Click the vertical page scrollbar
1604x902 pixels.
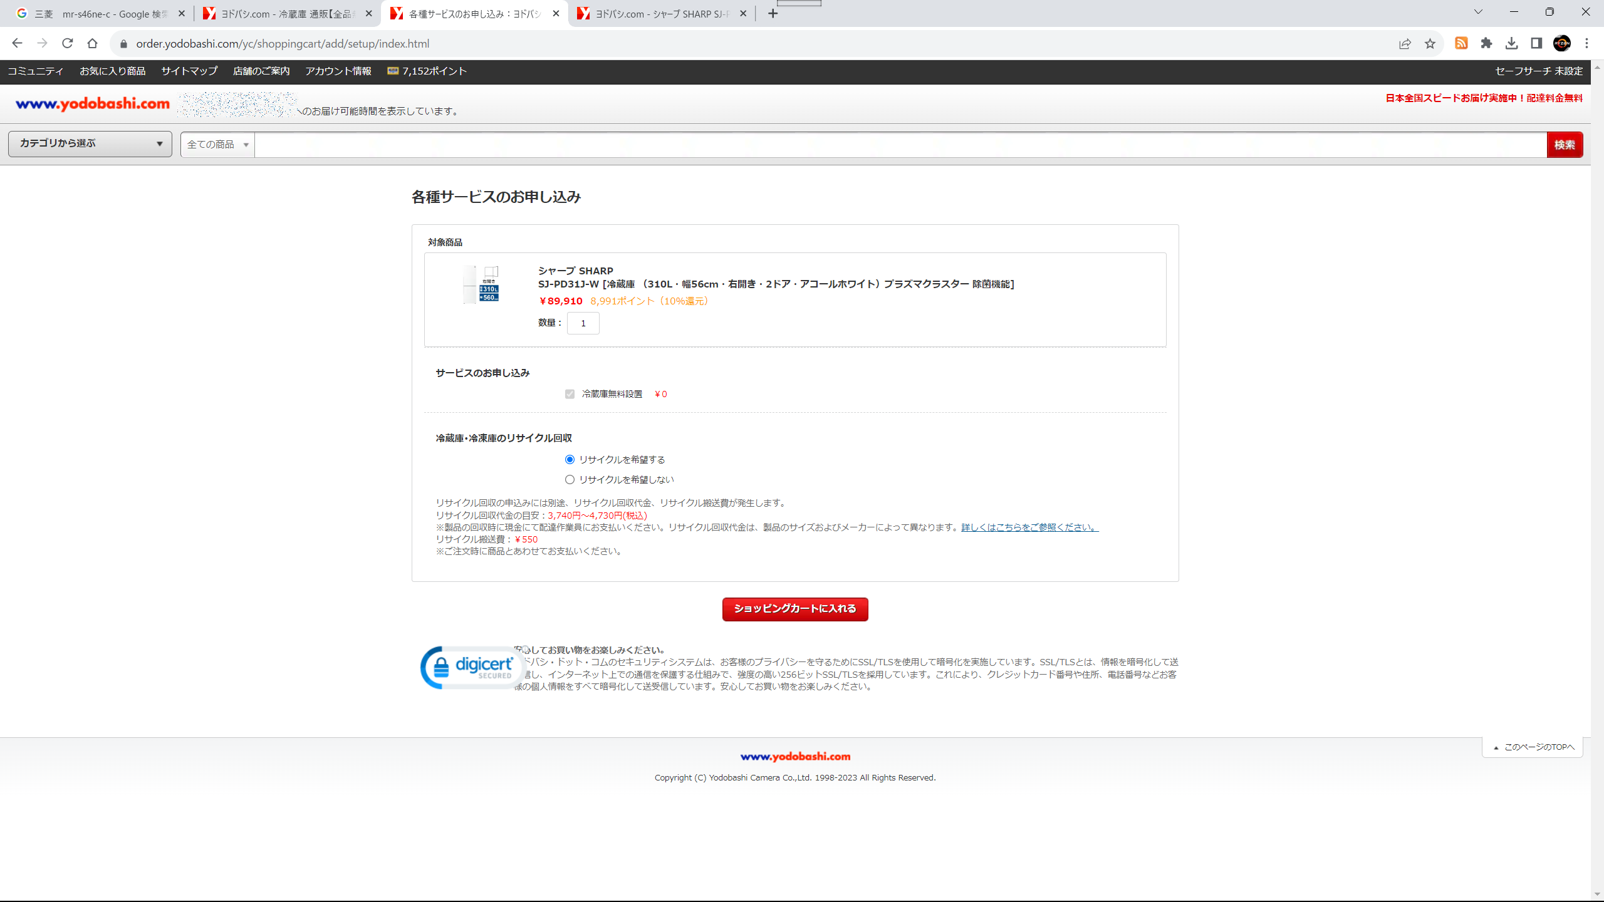pos(1597,480)
